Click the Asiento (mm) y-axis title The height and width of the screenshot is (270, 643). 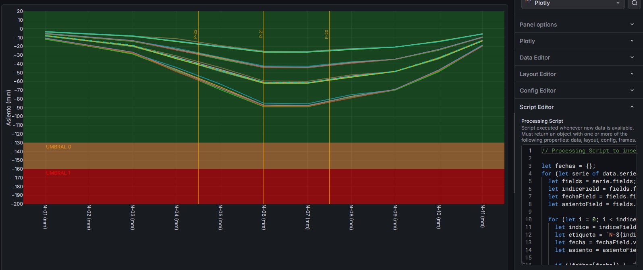click(8, 107)
